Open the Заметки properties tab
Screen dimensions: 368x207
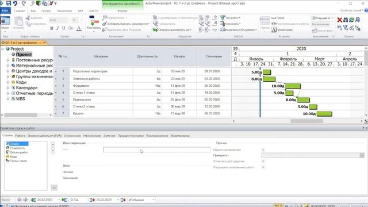(x=109, y=136)
